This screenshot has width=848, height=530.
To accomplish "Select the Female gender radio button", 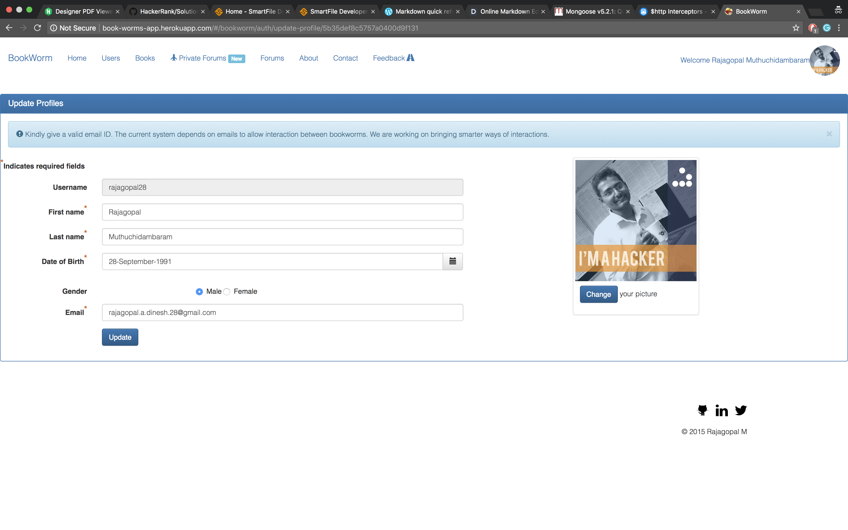I will tap(227, 292).
